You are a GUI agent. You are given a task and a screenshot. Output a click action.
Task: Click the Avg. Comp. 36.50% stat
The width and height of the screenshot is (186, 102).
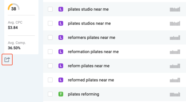(x=17, y=45)
